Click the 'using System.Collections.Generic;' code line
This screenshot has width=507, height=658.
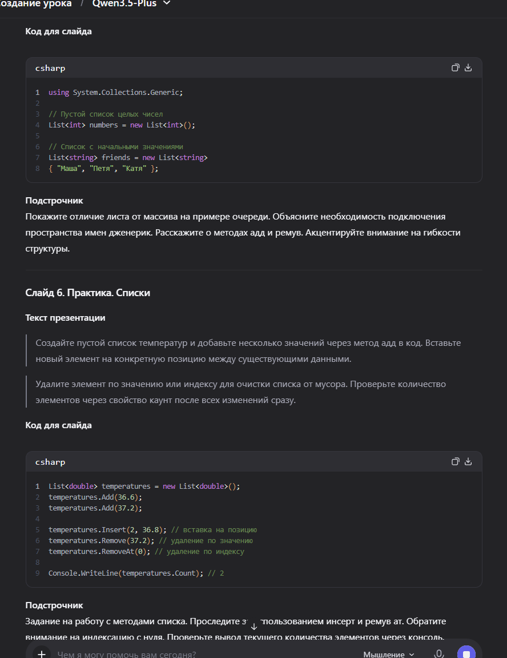coord(115,92)
